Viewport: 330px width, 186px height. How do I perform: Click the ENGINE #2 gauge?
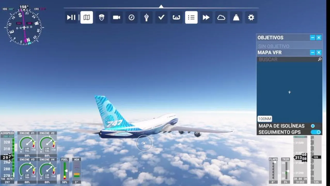(x=47, y=144)
